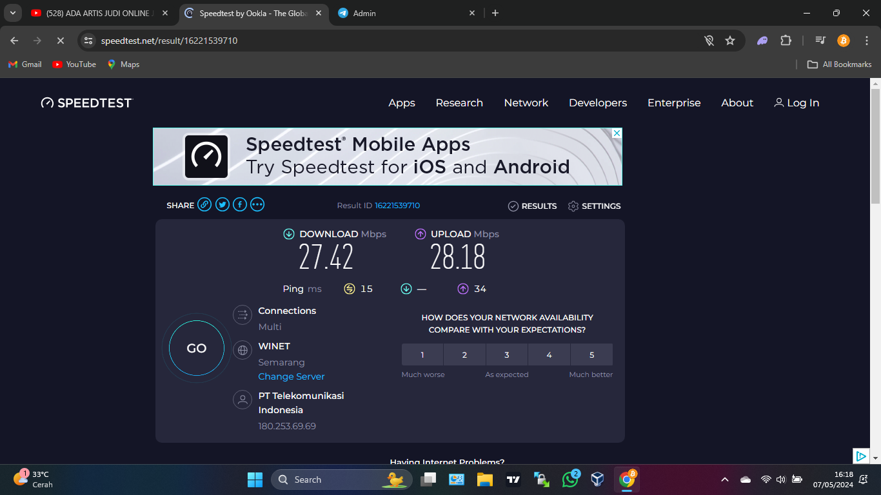Screen dimensions: 881x495
Task: Show hidden system tray icons
Action: 724,480
